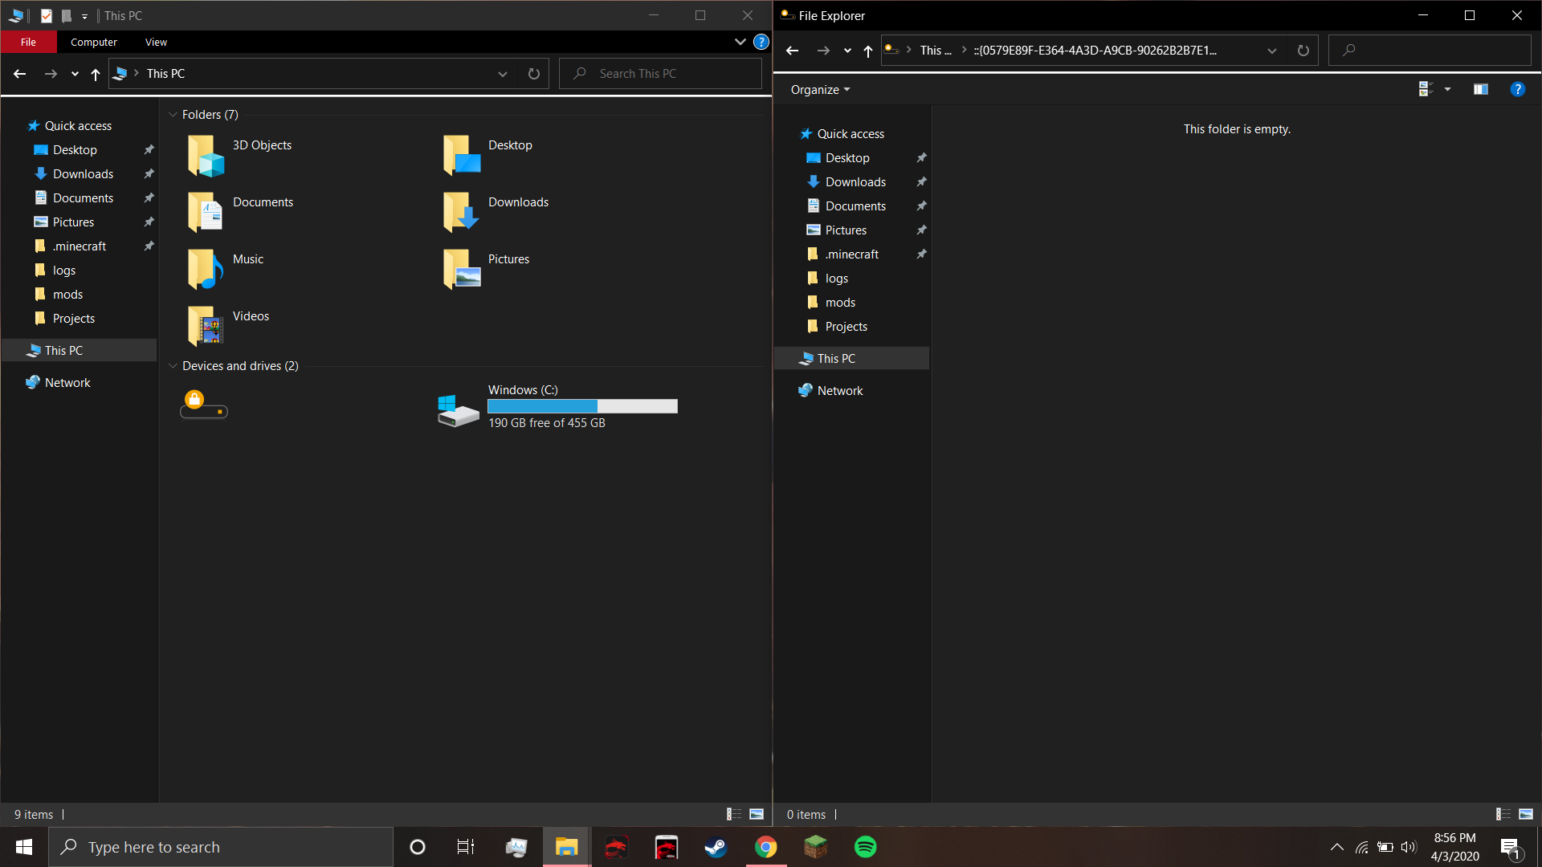Open the Computer ribbon tab
The width and height of the screenshot is (1542, 867).
tap(94, 42)
